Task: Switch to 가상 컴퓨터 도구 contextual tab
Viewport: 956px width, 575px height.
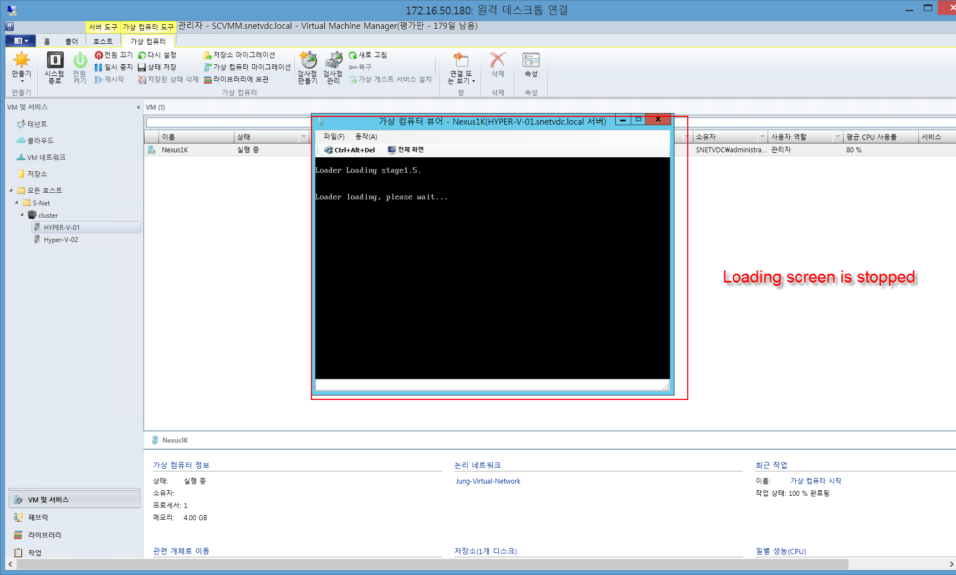Action: pos(148,27)
